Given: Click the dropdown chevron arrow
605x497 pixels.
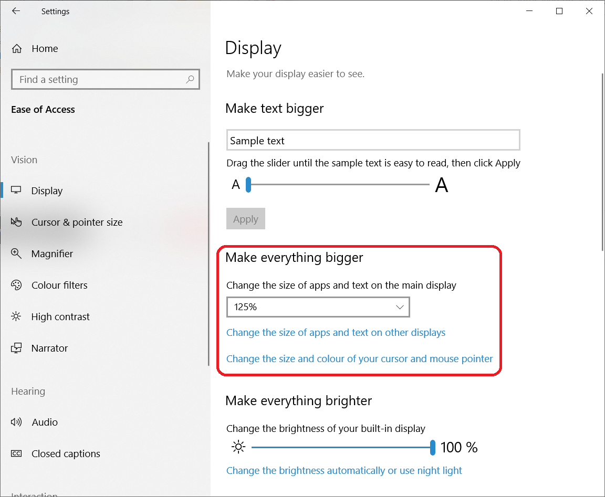Looking at the screenshot, I should click(x=400, y=307).
